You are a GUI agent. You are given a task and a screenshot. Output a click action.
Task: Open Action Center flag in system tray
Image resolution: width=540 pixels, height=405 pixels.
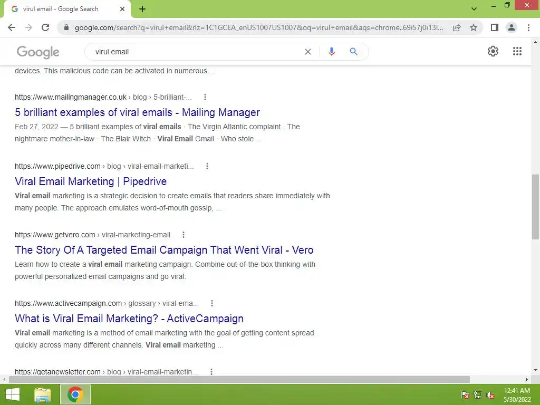(x=465, y=395)
